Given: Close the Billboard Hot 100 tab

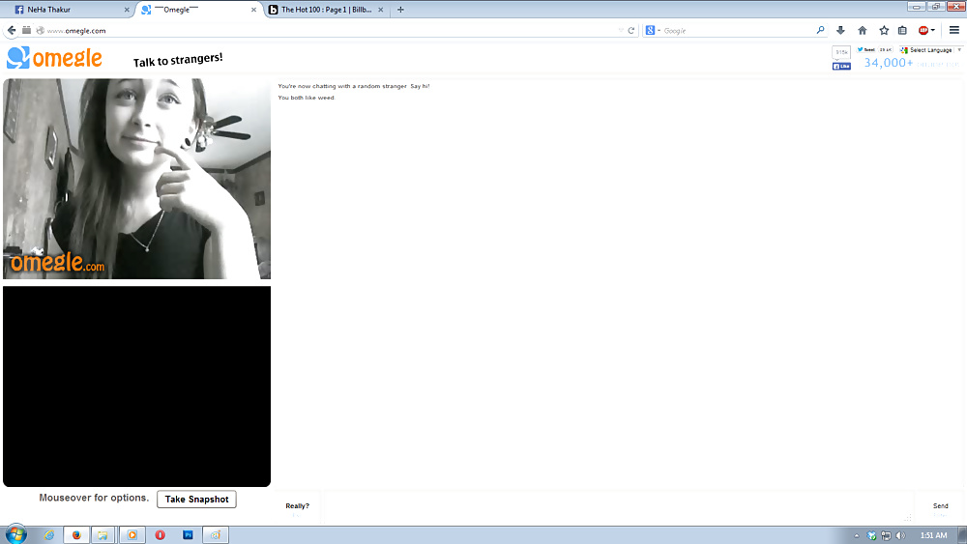Looking at the screenshot, I should click(380, 10).
